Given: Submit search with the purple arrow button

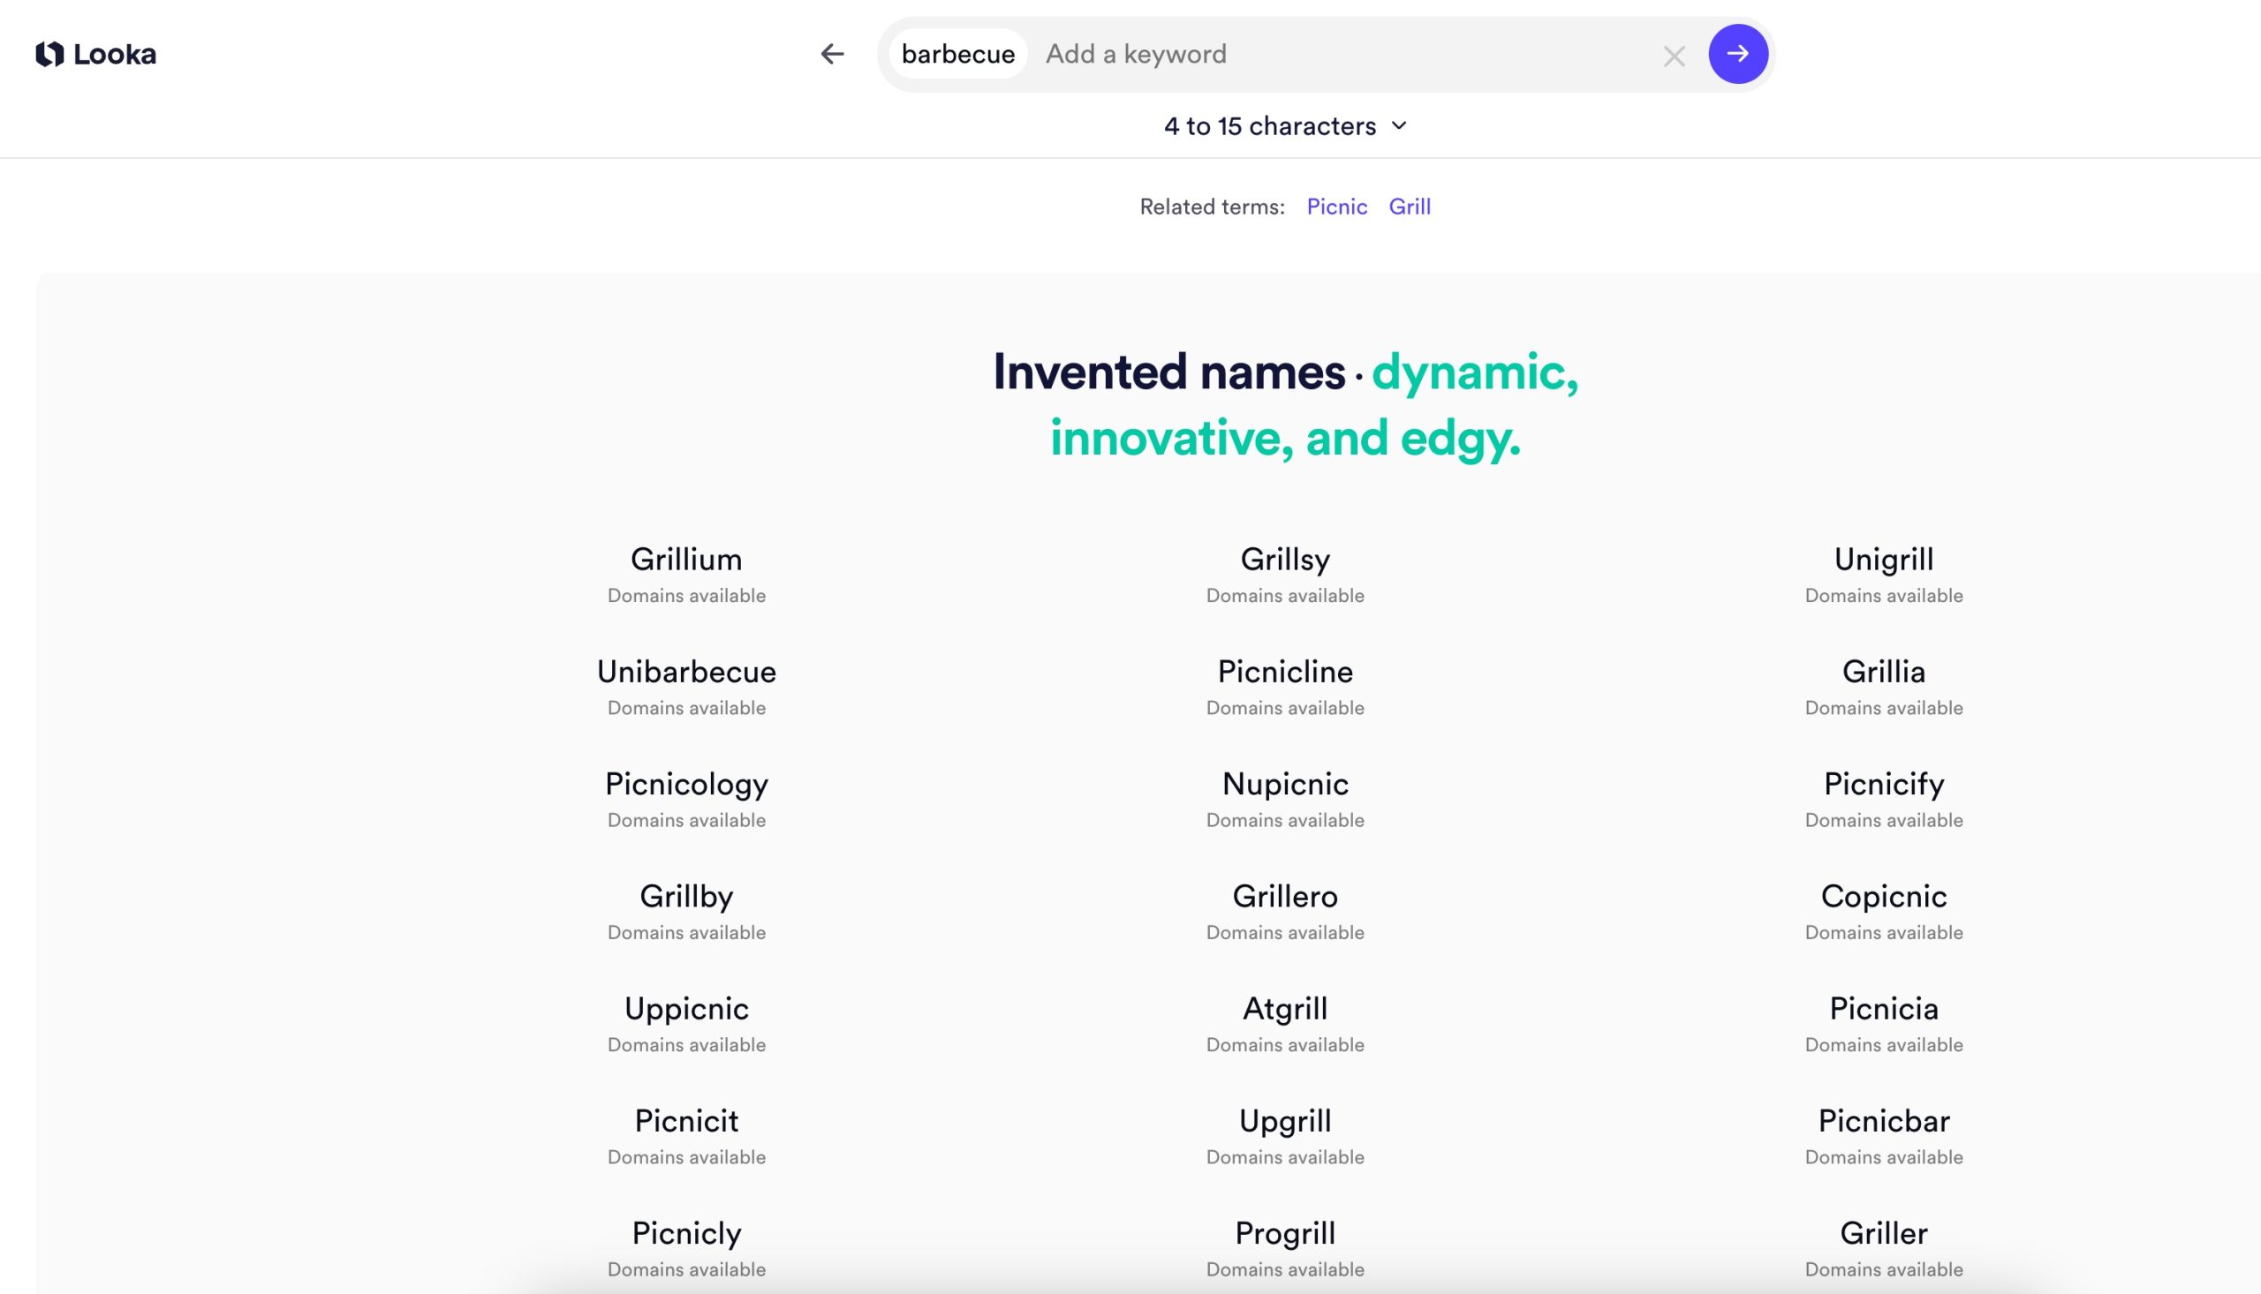Looking at the screenshot, I should pos(1737,54).
